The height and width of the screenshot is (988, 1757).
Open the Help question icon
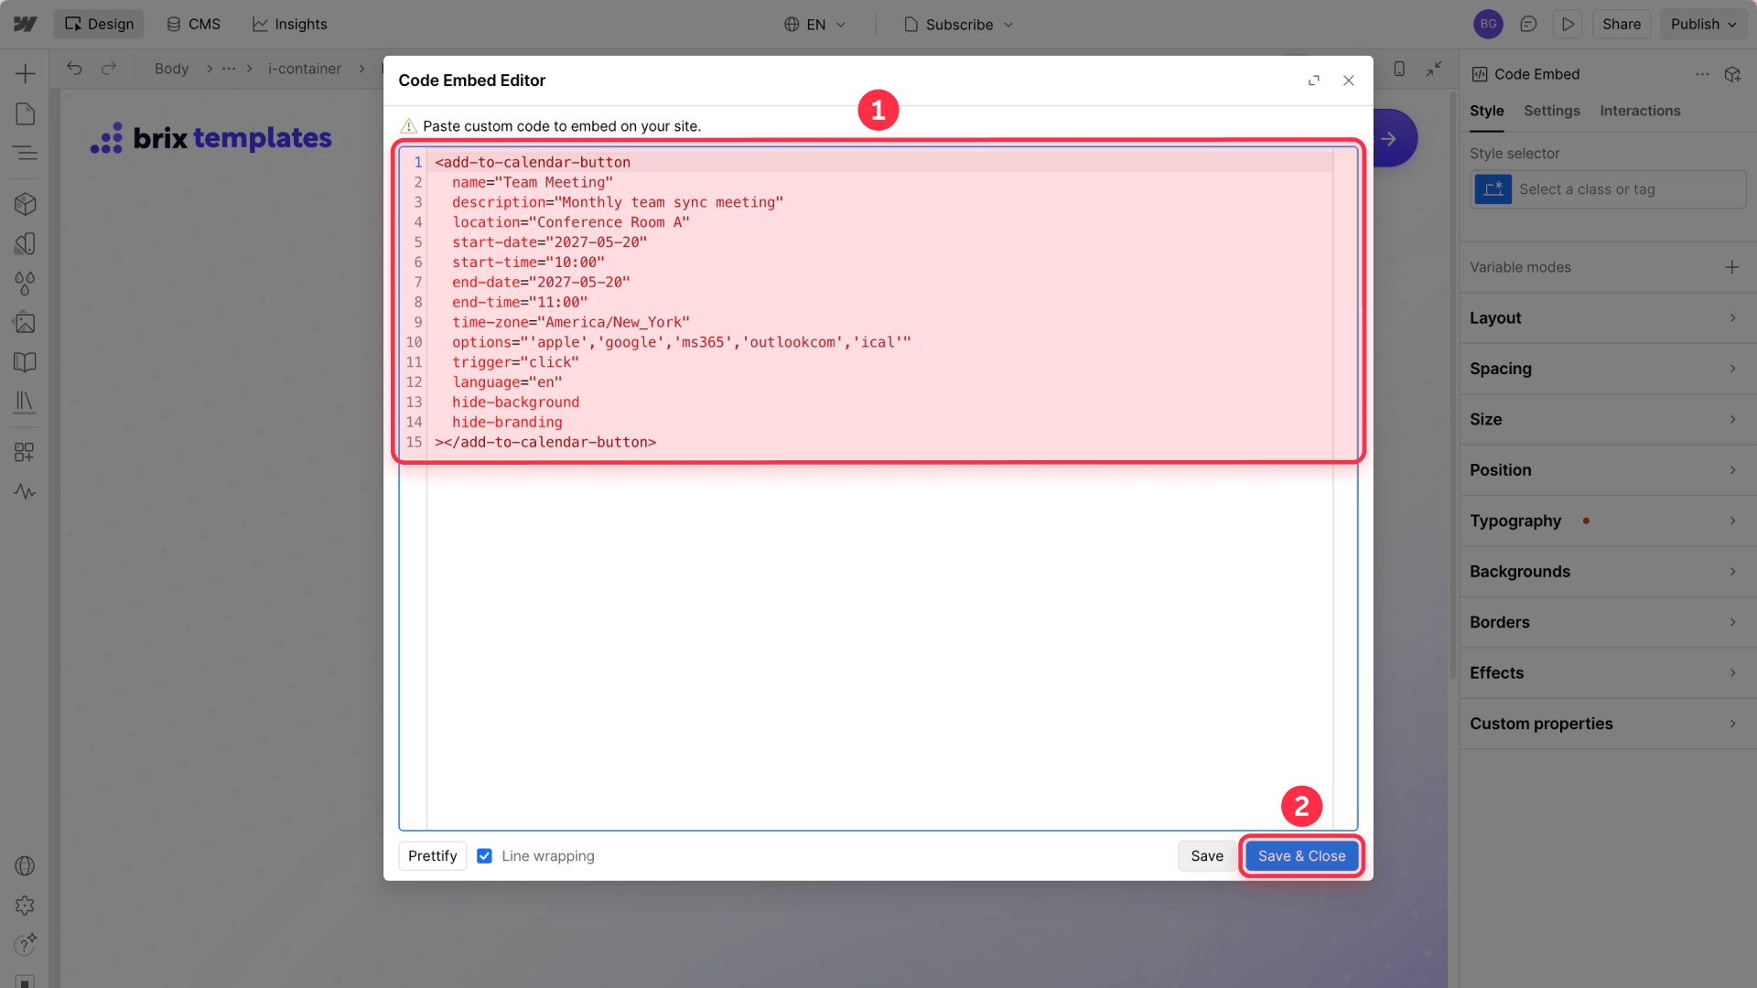[25, 944]
